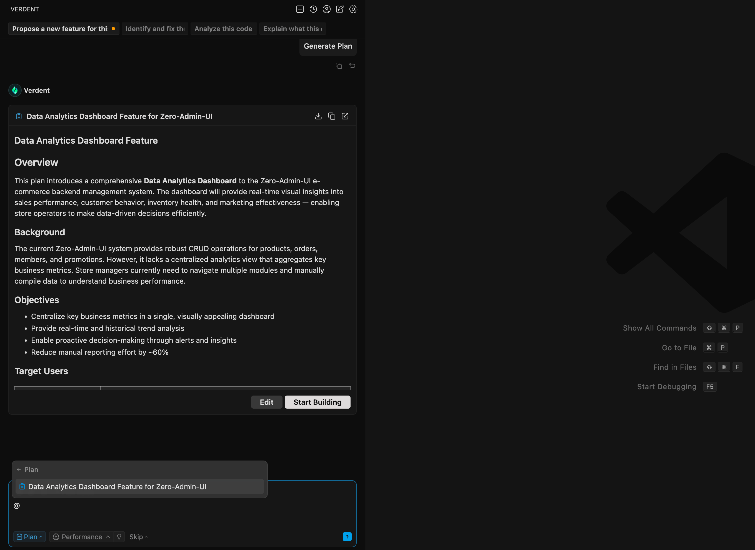
Task: Copy the Data Analytics plan card
Action: [331, 116]
